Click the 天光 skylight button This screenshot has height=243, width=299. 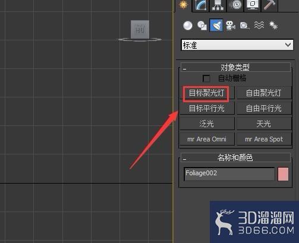(264, 124)
